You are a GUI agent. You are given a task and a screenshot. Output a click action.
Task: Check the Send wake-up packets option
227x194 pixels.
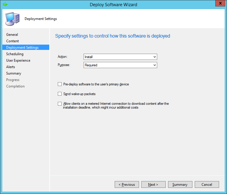60,94
